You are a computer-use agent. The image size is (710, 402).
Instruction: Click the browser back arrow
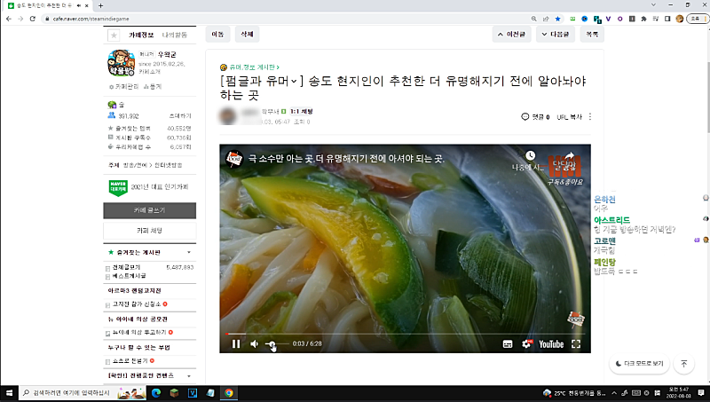[9, 19]
